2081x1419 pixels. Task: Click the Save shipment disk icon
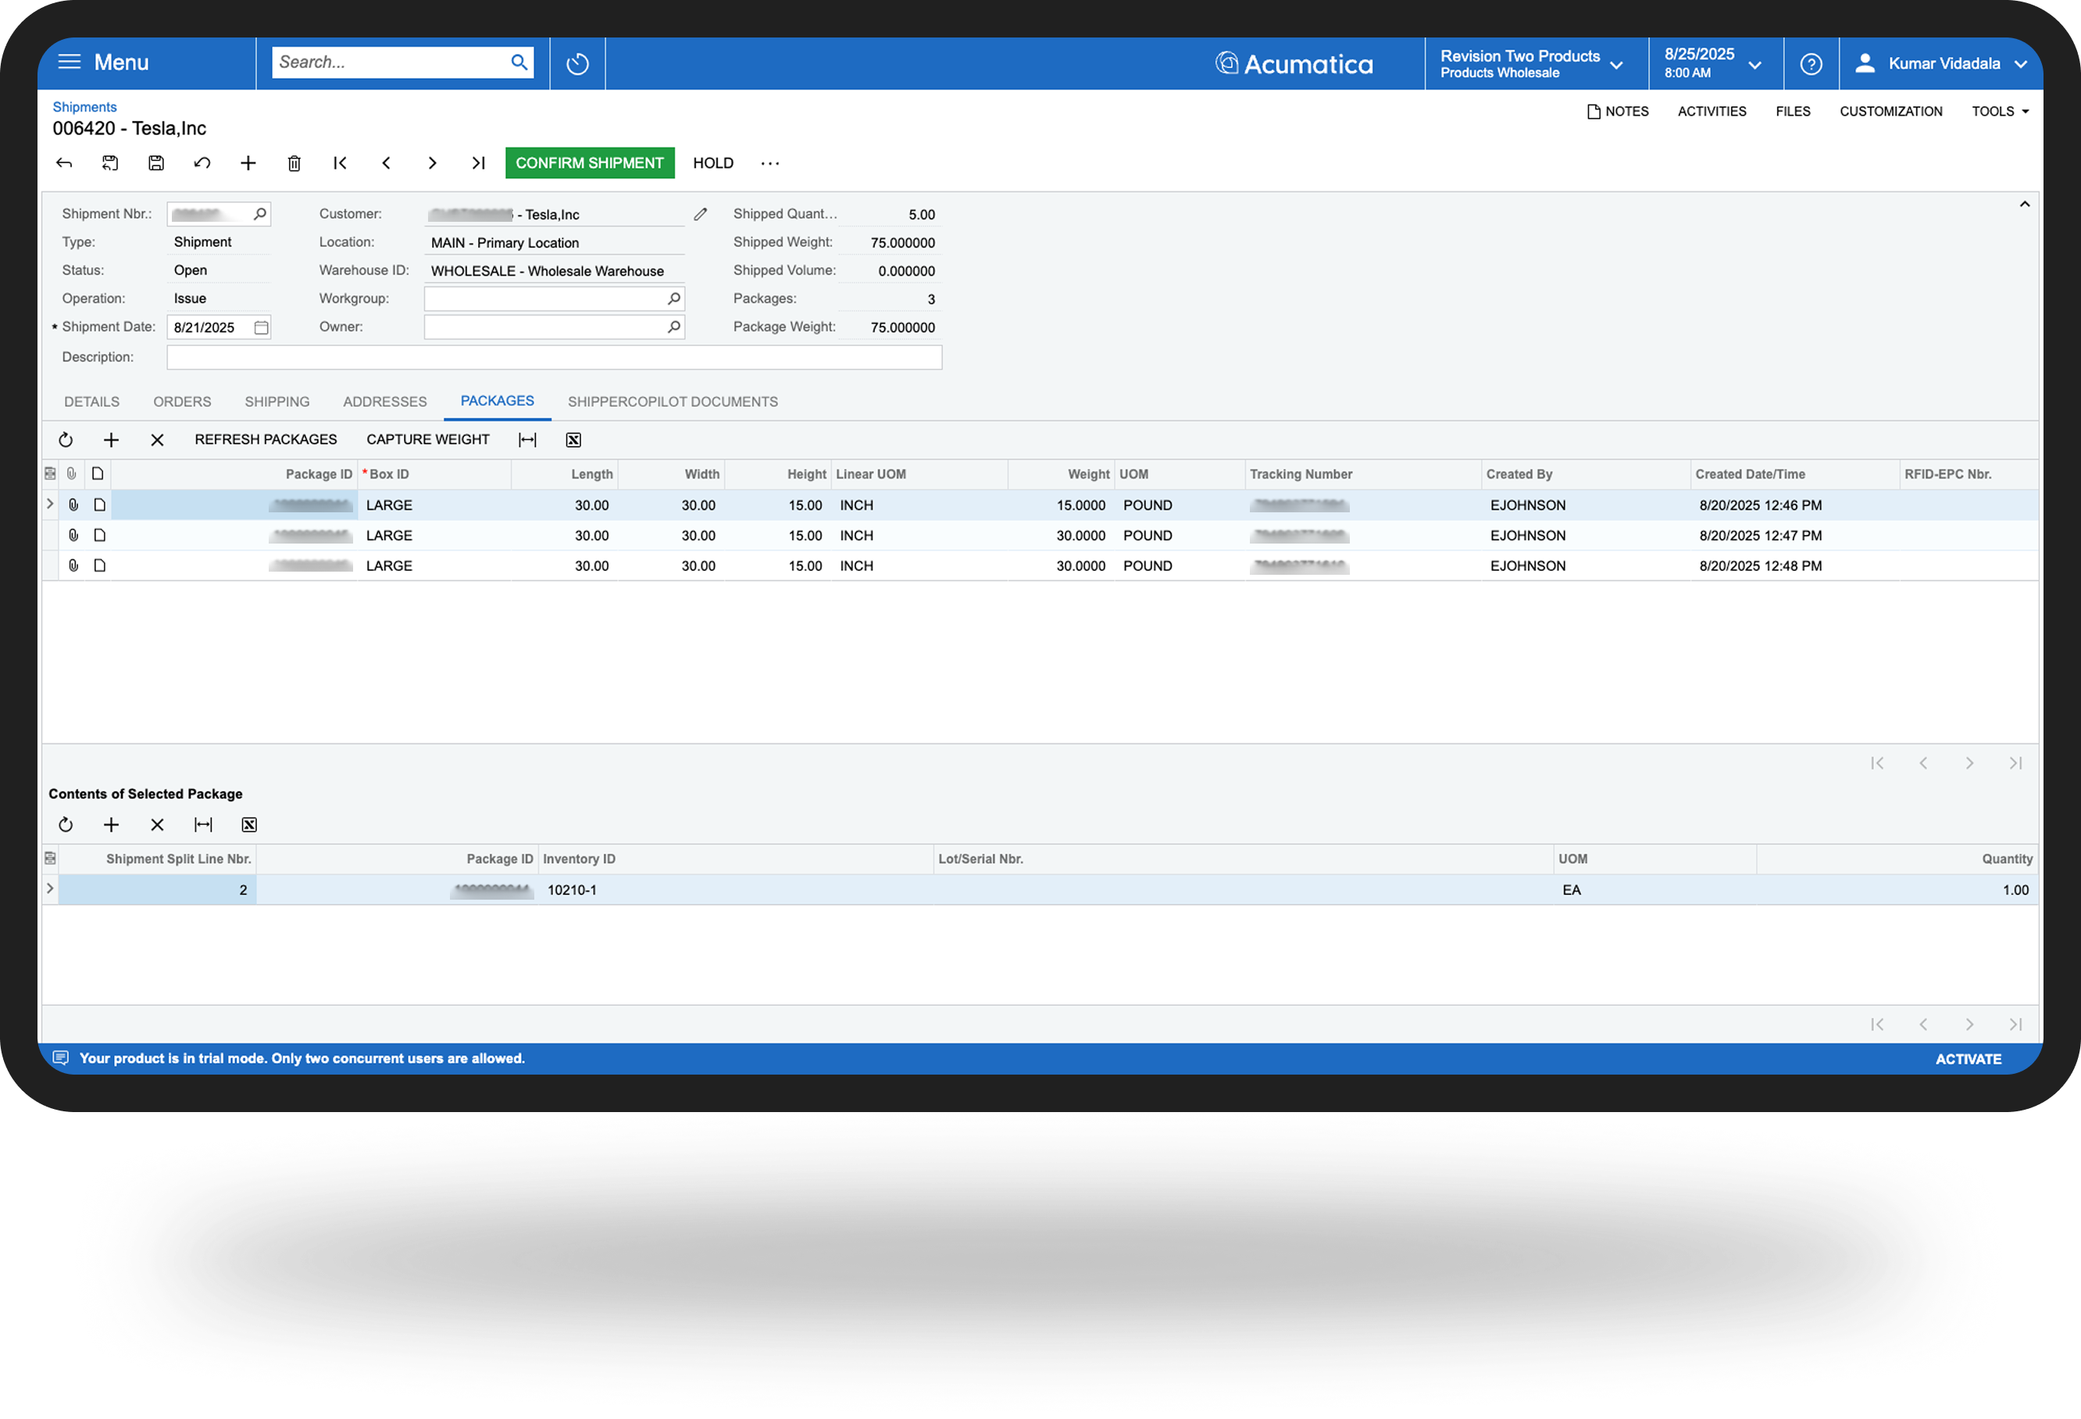coord(155,163)
